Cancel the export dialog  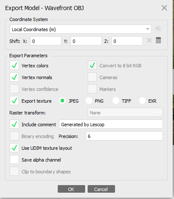click(x=101, y=189)
